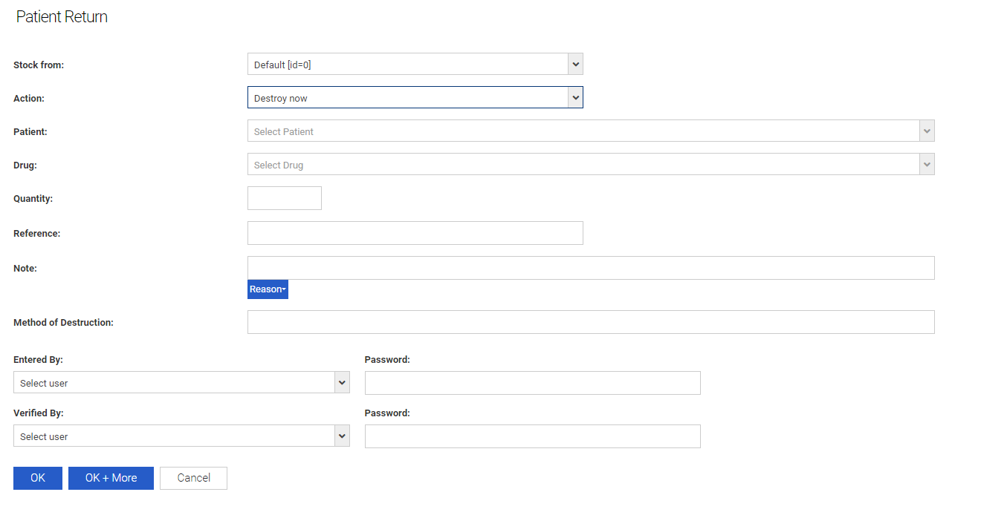Click the chevron on the Verified By box
The width and height of the screenshot is (981, 515).
[x=342, y=436]
